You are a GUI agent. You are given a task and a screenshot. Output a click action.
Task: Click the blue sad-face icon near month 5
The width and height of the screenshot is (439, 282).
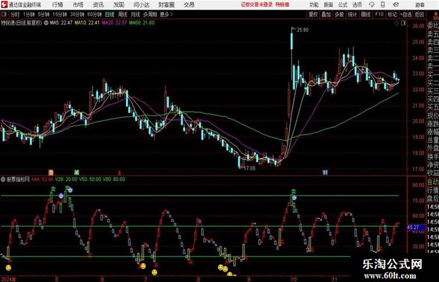point(61,196)
